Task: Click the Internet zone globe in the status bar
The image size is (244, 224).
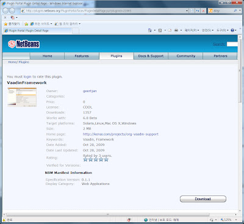Action: click(x=146, y=220)
